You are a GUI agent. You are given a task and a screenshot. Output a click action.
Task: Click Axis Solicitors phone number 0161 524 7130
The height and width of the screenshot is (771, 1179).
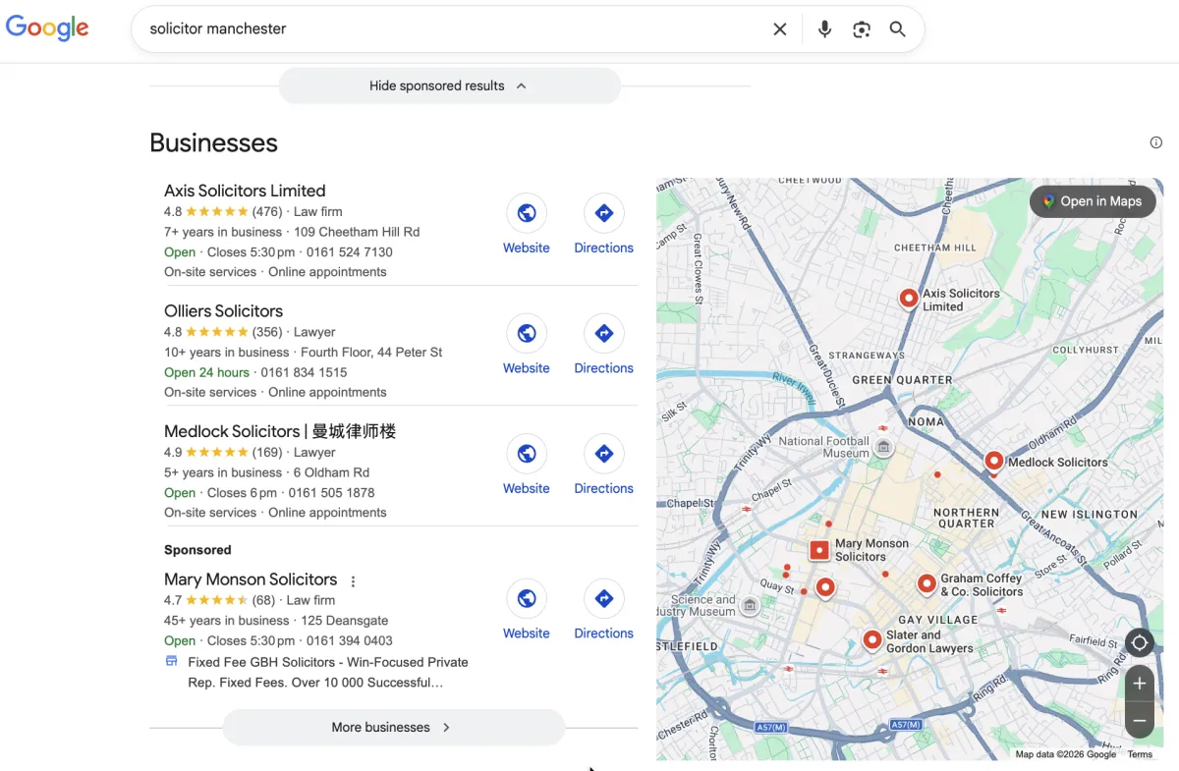tap(349, 251)
